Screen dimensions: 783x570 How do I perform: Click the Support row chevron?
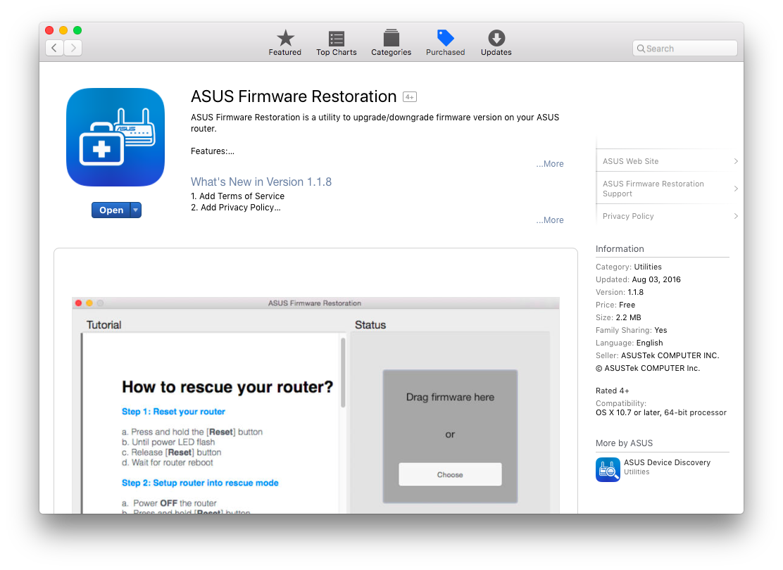click(x=736, y=189)
